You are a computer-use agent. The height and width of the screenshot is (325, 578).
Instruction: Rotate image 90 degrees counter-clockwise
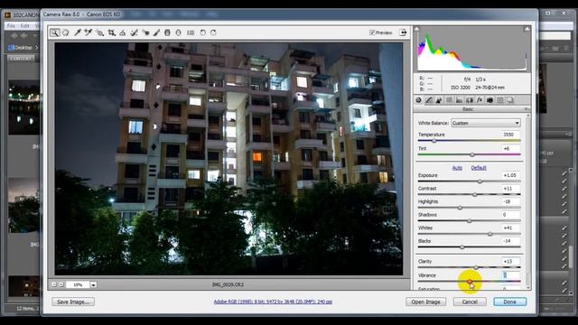click(202, 32)
